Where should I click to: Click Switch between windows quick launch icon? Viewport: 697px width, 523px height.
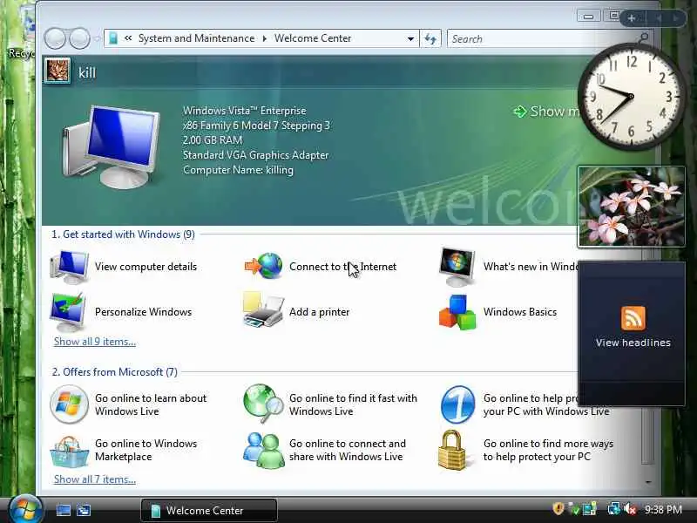84,510
